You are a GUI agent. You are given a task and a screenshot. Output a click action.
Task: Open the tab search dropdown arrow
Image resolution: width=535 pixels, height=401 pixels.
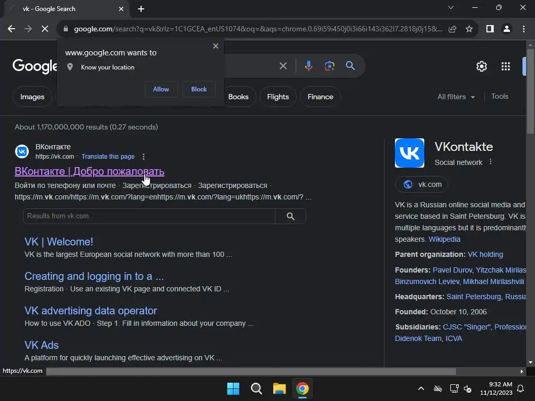(451, 7)
